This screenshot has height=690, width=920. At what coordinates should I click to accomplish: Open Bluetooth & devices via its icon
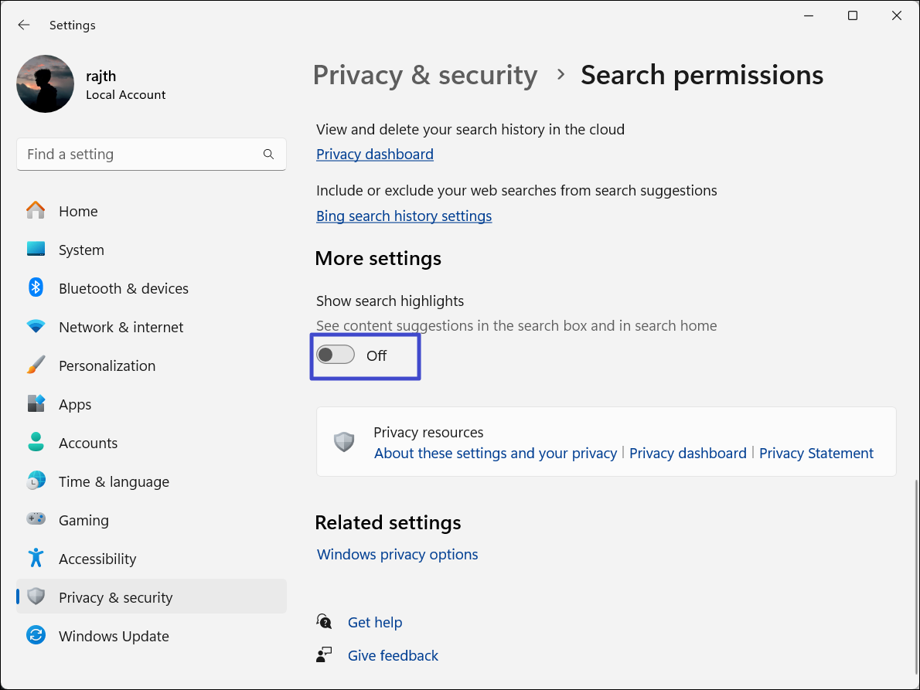pyautogui.click(x=36, y=288)
